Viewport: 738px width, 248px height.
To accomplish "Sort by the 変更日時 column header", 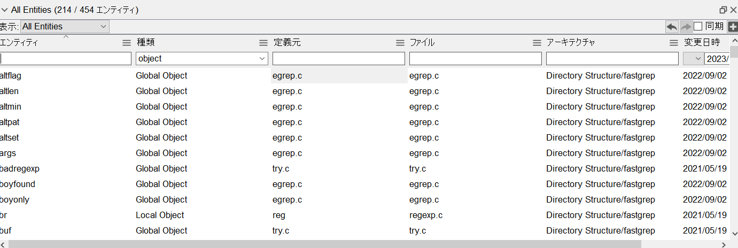I will point(702,43).
